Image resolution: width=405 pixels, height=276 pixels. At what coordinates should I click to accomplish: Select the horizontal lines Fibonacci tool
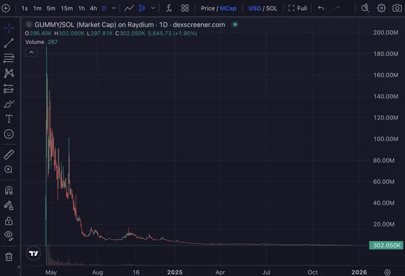[9, 58]
